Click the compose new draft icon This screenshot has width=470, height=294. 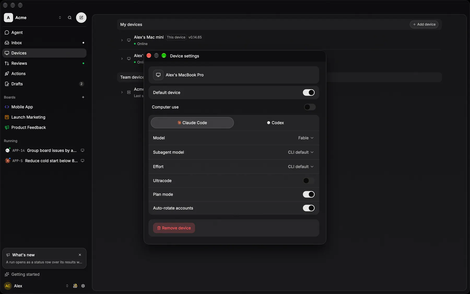81,18
